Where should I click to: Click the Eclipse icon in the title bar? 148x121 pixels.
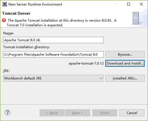[x=5, y=4]
